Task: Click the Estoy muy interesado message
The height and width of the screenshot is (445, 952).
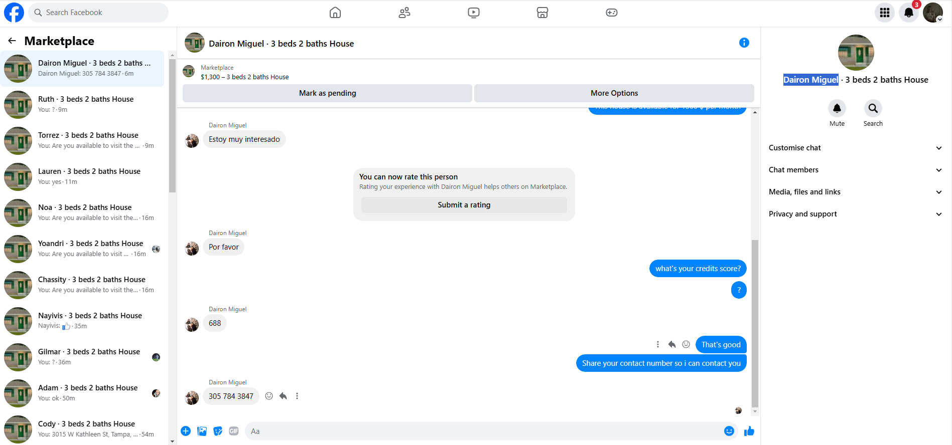Action: point(244,139)
